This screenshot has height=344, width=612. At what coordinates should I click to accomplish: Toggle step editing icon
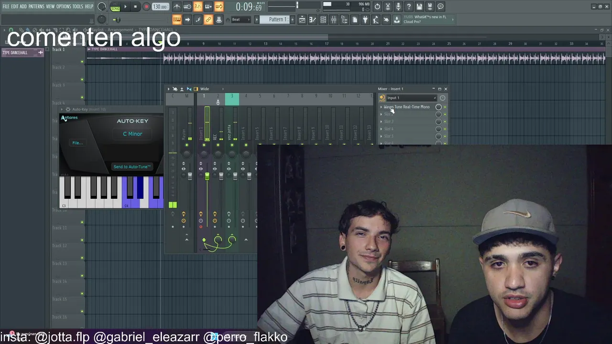[x=198, y=20]
